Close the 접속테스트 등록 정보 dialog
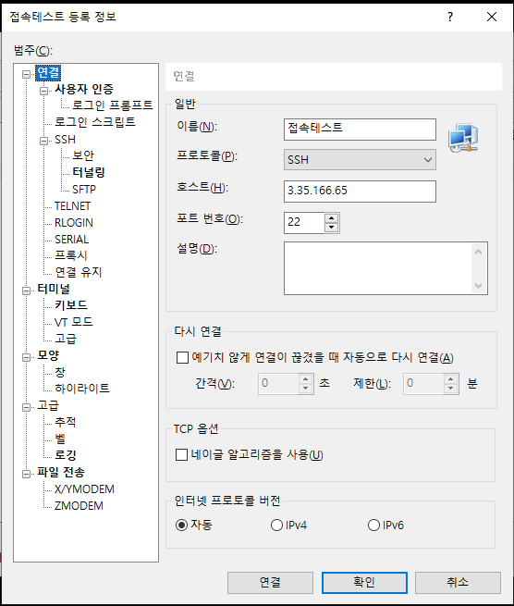Viewport: 514px width, 606px height. [492, 17]
